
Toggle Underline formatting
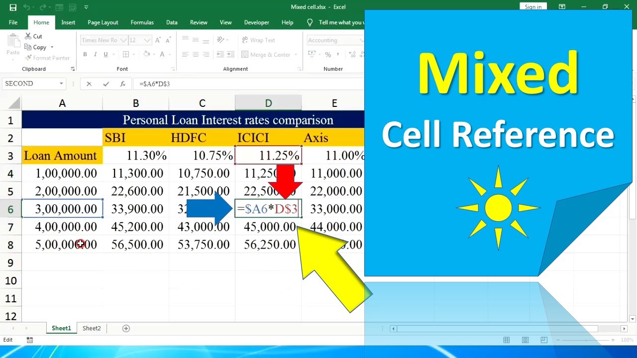106,55
